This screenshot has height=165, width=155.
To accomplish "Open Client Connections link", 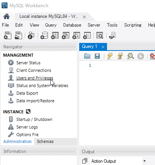I will 34,70.
